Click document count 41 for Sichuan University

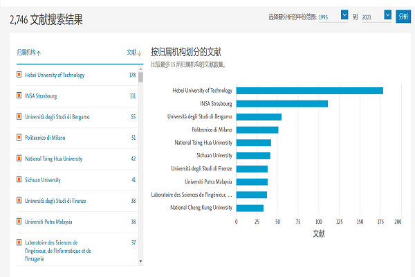(133, 180)
